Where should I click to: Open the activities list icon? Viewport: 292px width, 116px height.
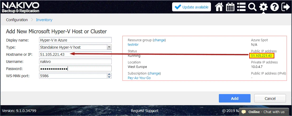[241, 7]
